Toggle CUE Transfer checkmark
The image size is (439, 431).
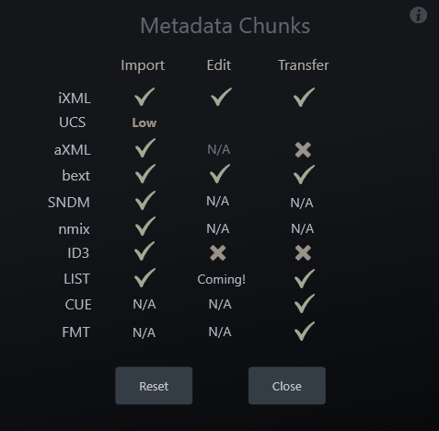305,303
